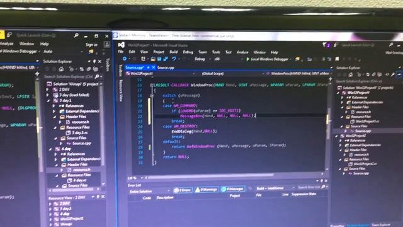Toggle the 0 Warnings filter button
The image size is (403, 227).
207,190
